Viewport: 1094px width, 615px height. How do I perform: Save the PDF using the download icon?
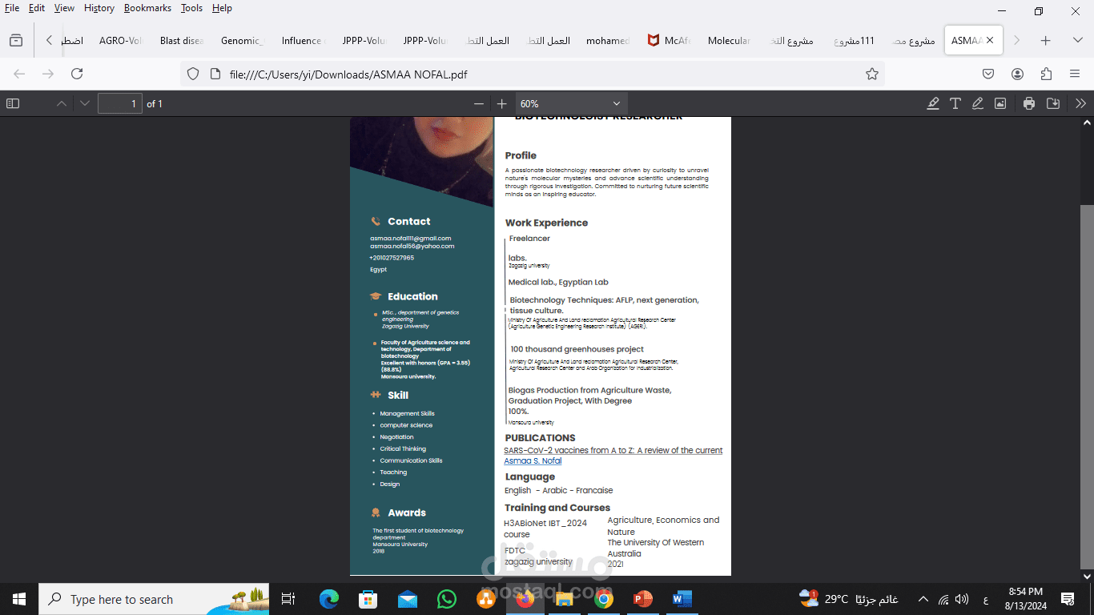[x=1053, y=102]
